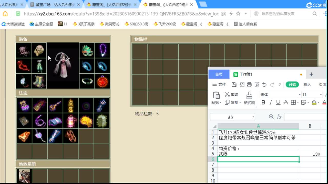Click the warrior card in 地煞星册
The height and width of the screenshot is (184, 328).
pyautogui.click(x=24, y=176)
